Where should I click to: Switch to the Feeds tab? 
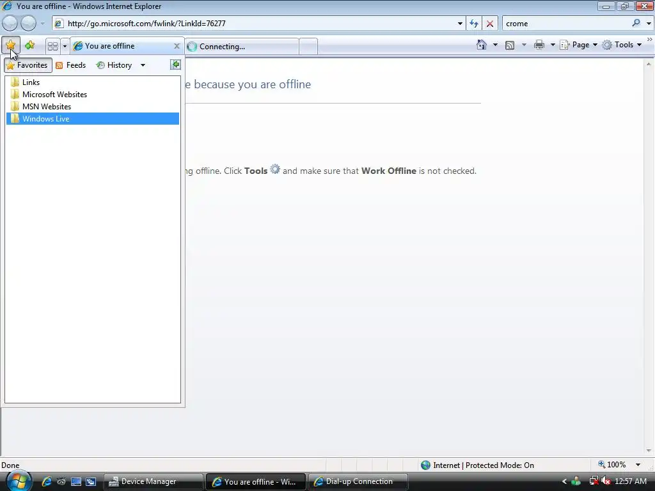click(x=71, y=65)
